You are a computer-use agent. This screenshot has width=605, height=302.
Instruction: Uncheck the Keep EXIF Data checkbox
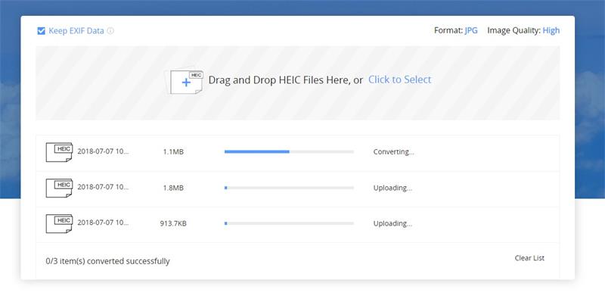point(42,31)
